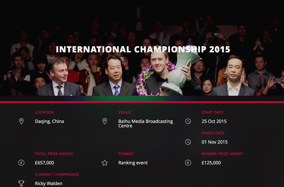Screen dimensions: 284x187
Task: Click the clock icon next to 01 Nov 2015
Action: point(188,142)
